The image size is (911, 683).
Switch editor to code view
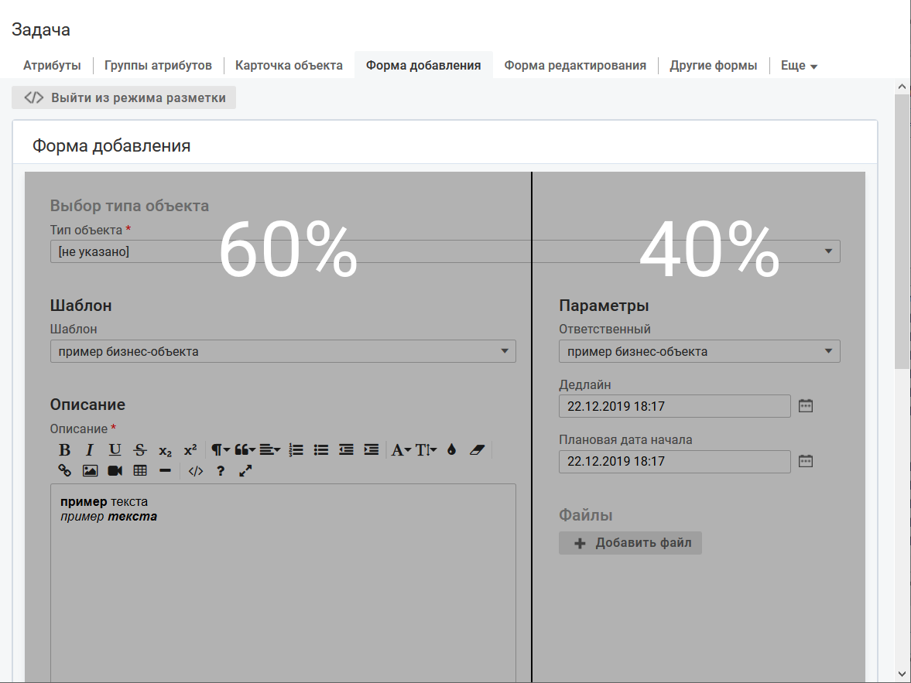pyautogui.click(x=196, y=470)
